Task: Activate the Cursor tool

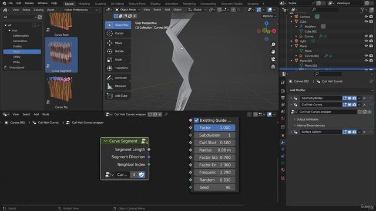Action: [118, 33]
